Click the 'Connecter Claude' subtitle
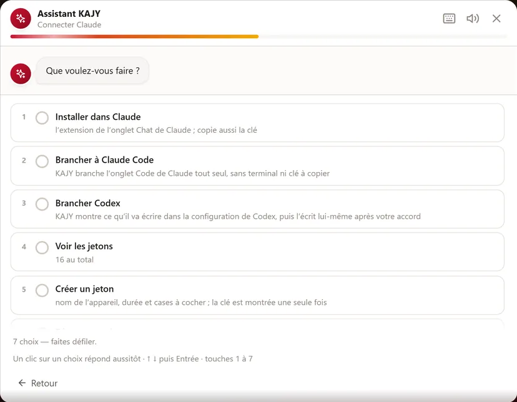Viewport: 517px width, 402px height. 69,25
